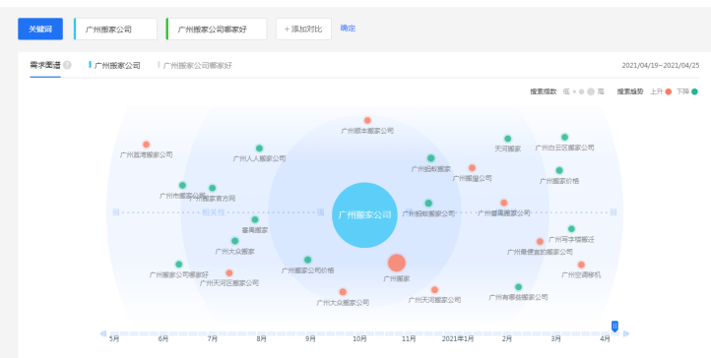
Task: Click the orange 上升 trend legend dot
Action: point(668,91)
